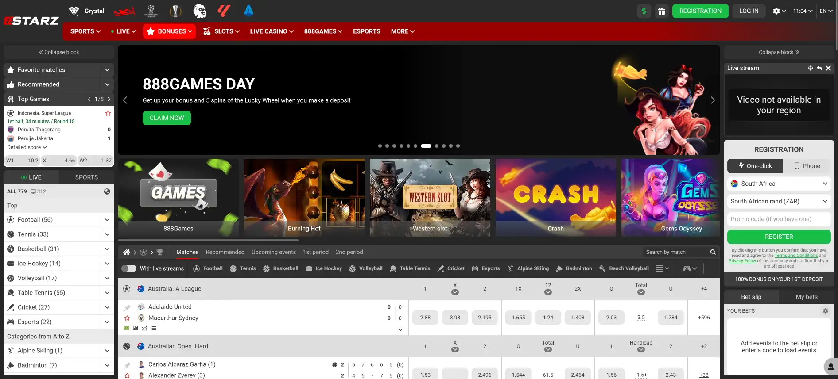This screenshot has height=379, width=838.
Task: Open the support chat avatar button
Action: (x=830, y=367)
